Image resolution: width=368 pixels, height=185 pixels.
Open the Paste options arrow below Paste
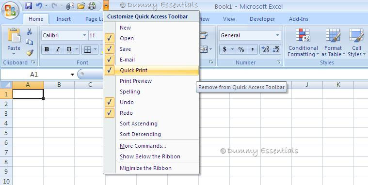(14, 54)
